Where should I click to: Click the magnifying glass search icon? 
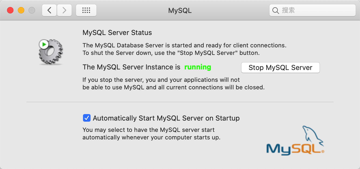point(276,10)
